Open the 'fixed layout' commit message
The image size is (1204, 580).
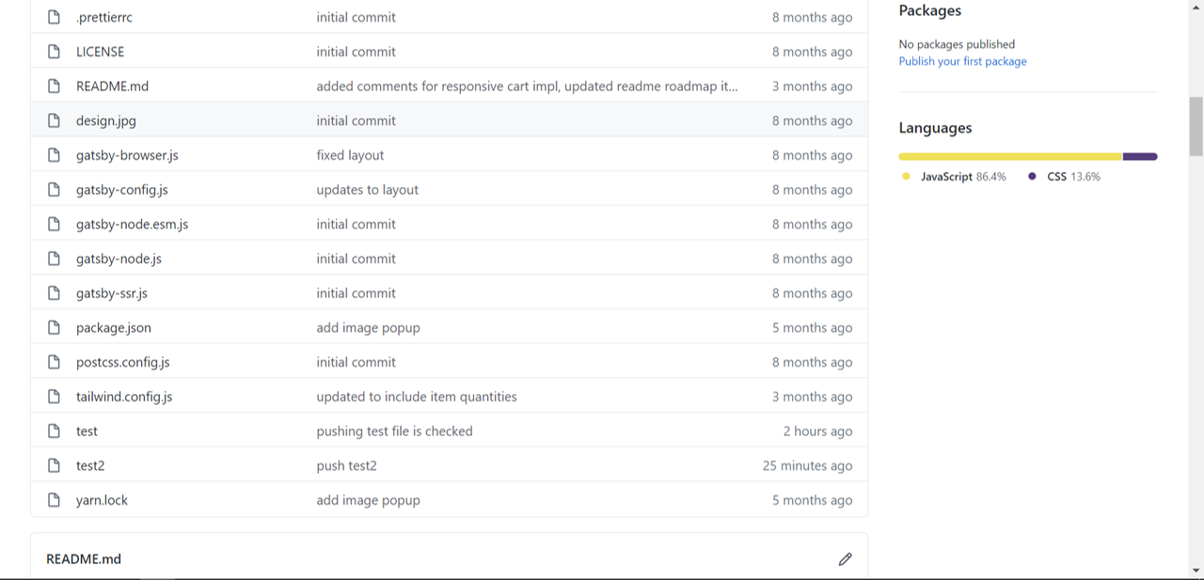(350, 155)
